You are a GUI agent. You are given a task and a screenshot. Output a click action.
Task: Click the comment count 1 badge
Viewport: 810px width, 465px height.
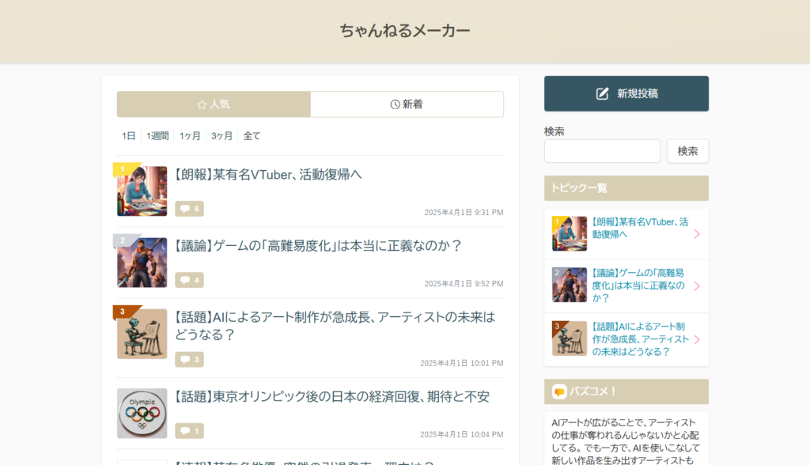(189, 431)
